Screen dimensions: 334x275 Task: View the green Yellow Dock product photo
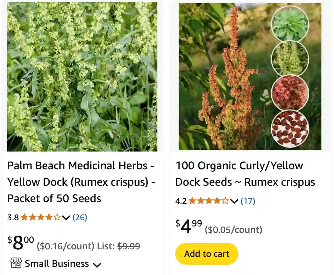click(x=82, y=76)
